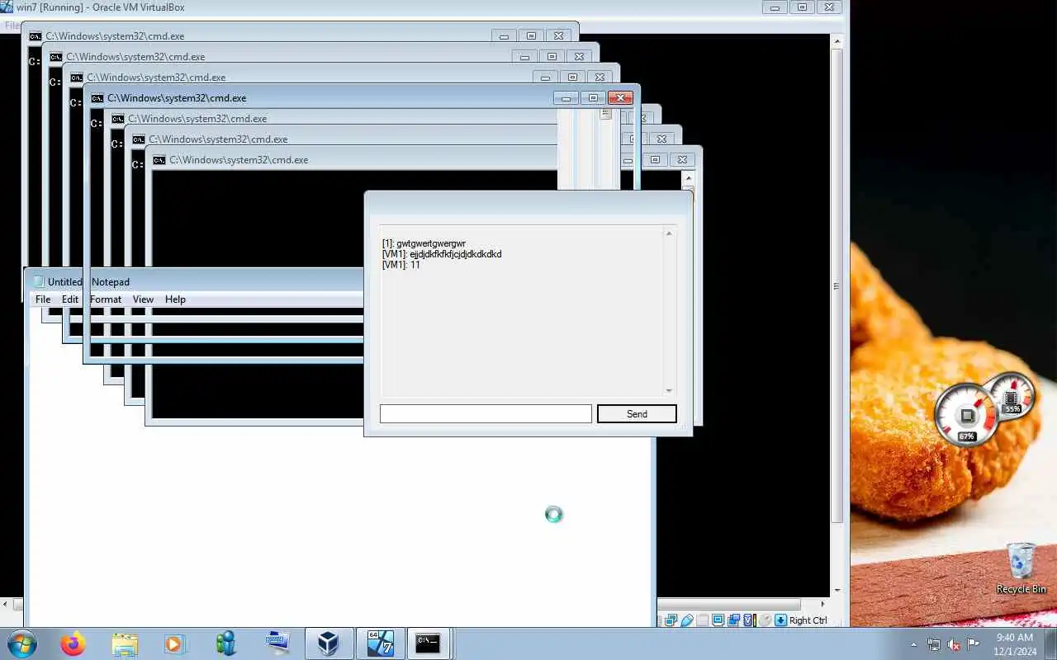
Task: Click the chat log scroll up arrow
Action: tap(669, 233)
